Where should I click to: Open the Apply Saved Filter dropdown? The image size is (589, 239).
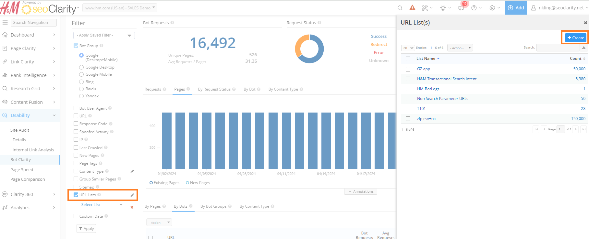(x=104, y=35)
